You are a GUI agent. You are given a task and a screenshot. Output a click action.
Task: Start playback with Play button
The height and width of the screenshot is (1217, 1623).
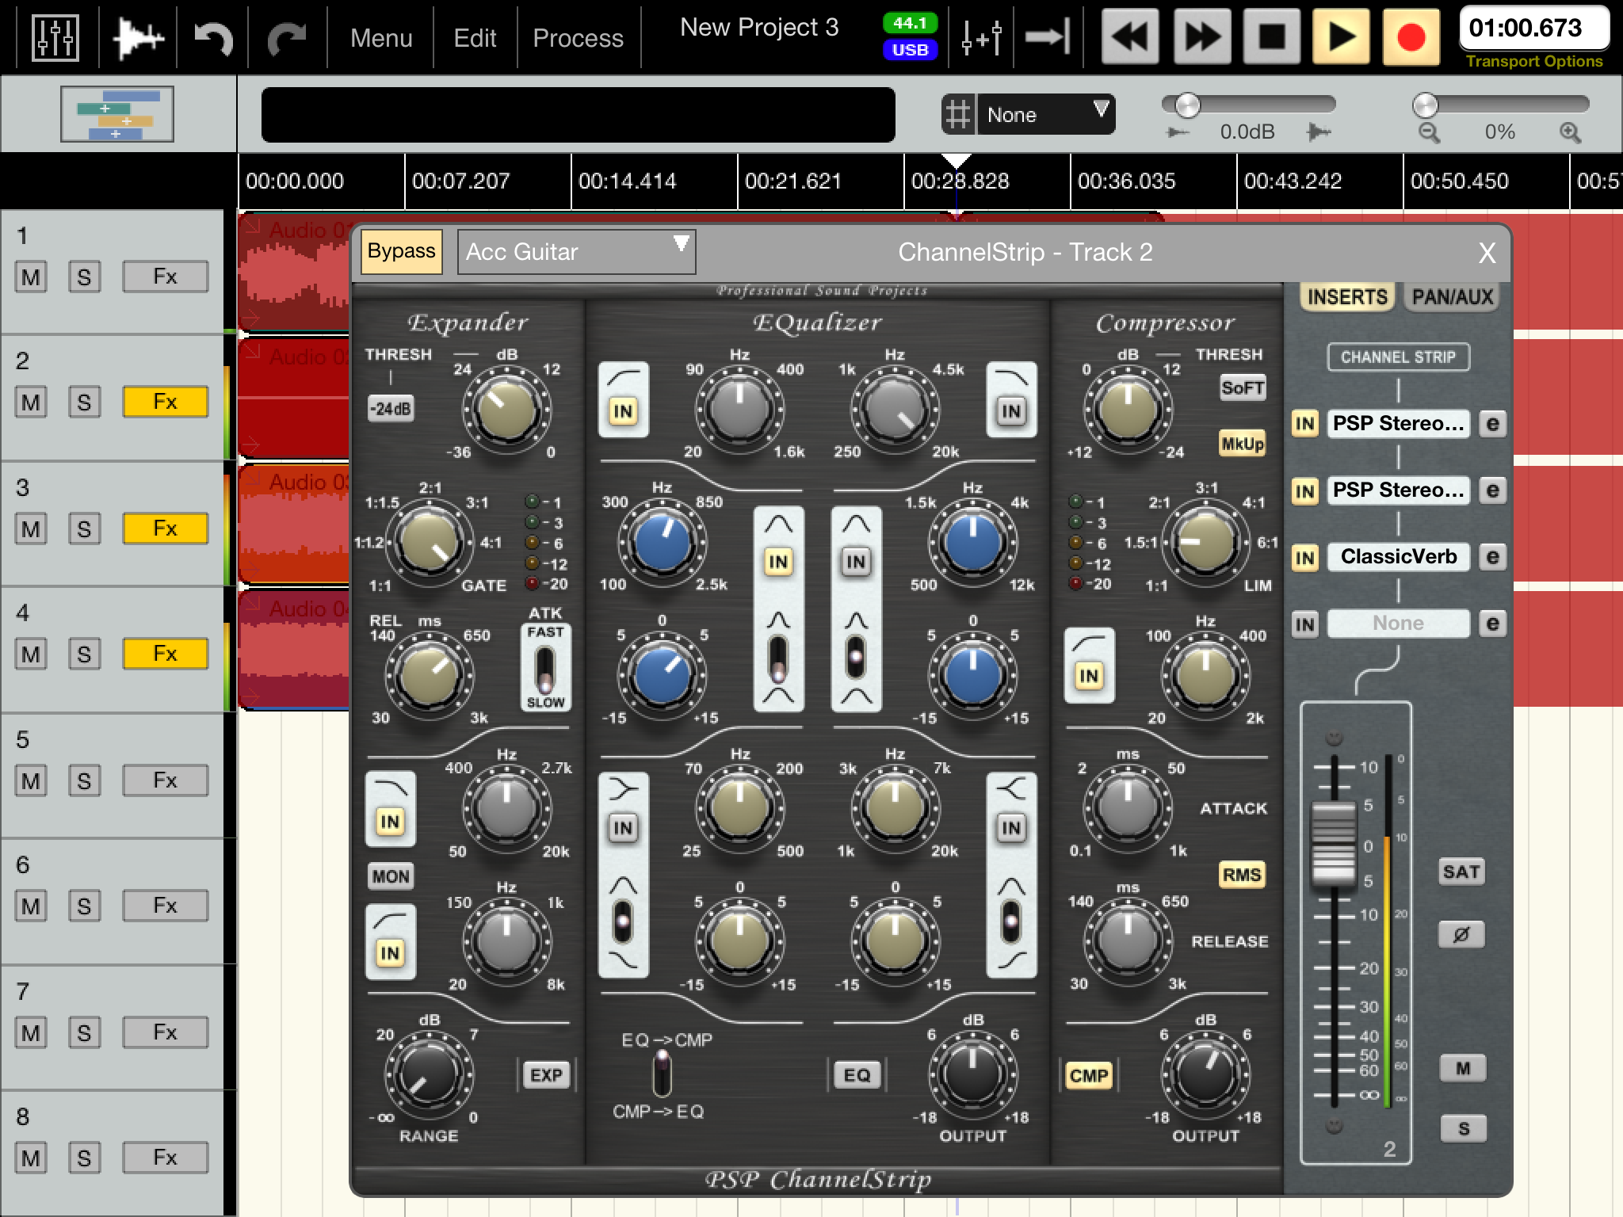(1341, 36)
